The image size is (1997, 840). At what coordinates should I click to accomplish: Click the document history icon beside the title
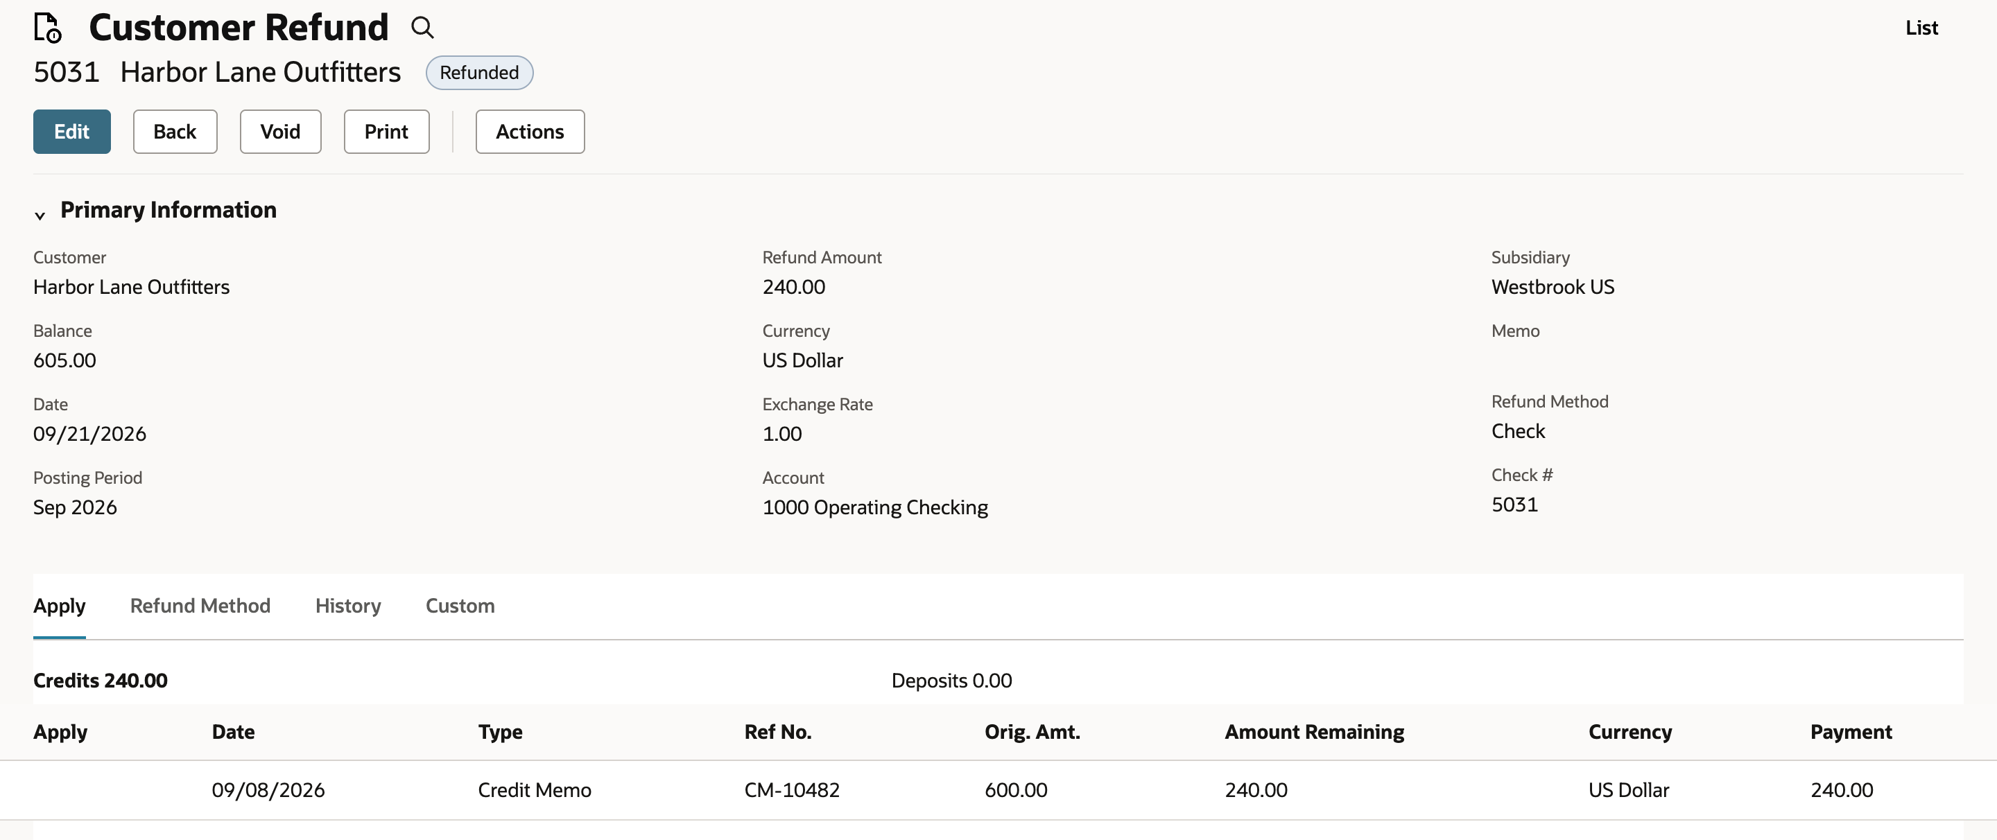click(47, 28)
